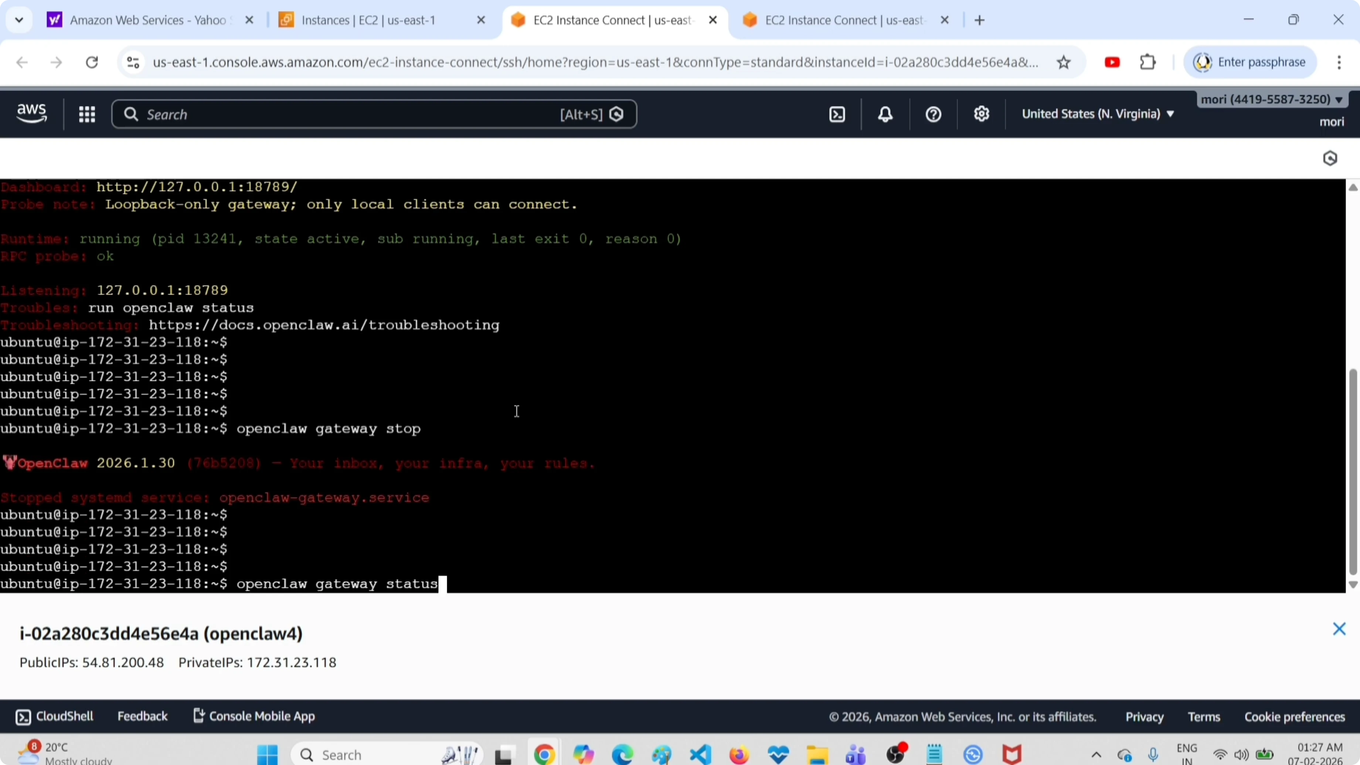Expand the mori account menu dropdown
The height and width of the screenshot is (765, 1360).
tap(1272, 99)
